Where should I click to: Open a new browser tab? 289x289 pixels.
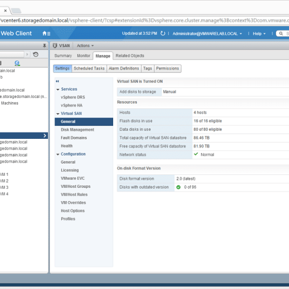pos(16,11)
